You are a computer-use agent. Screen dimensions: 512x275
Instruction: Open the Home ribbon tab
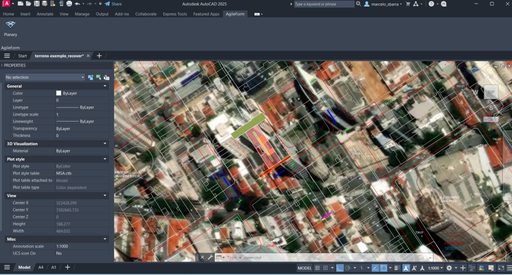click(x=8, y=14)
